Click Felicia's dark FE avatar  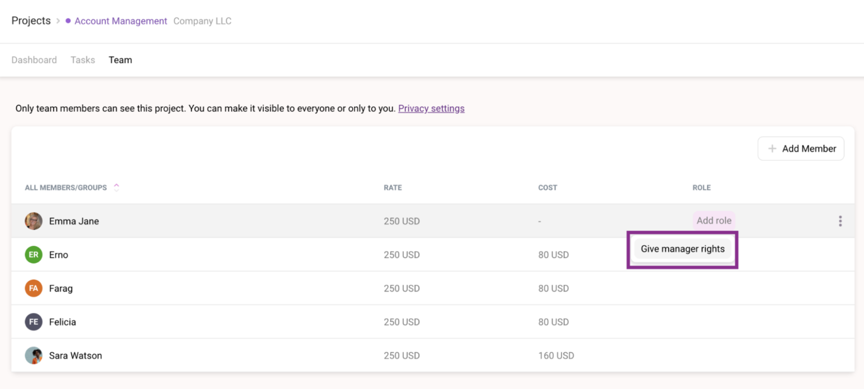point(34,322)
